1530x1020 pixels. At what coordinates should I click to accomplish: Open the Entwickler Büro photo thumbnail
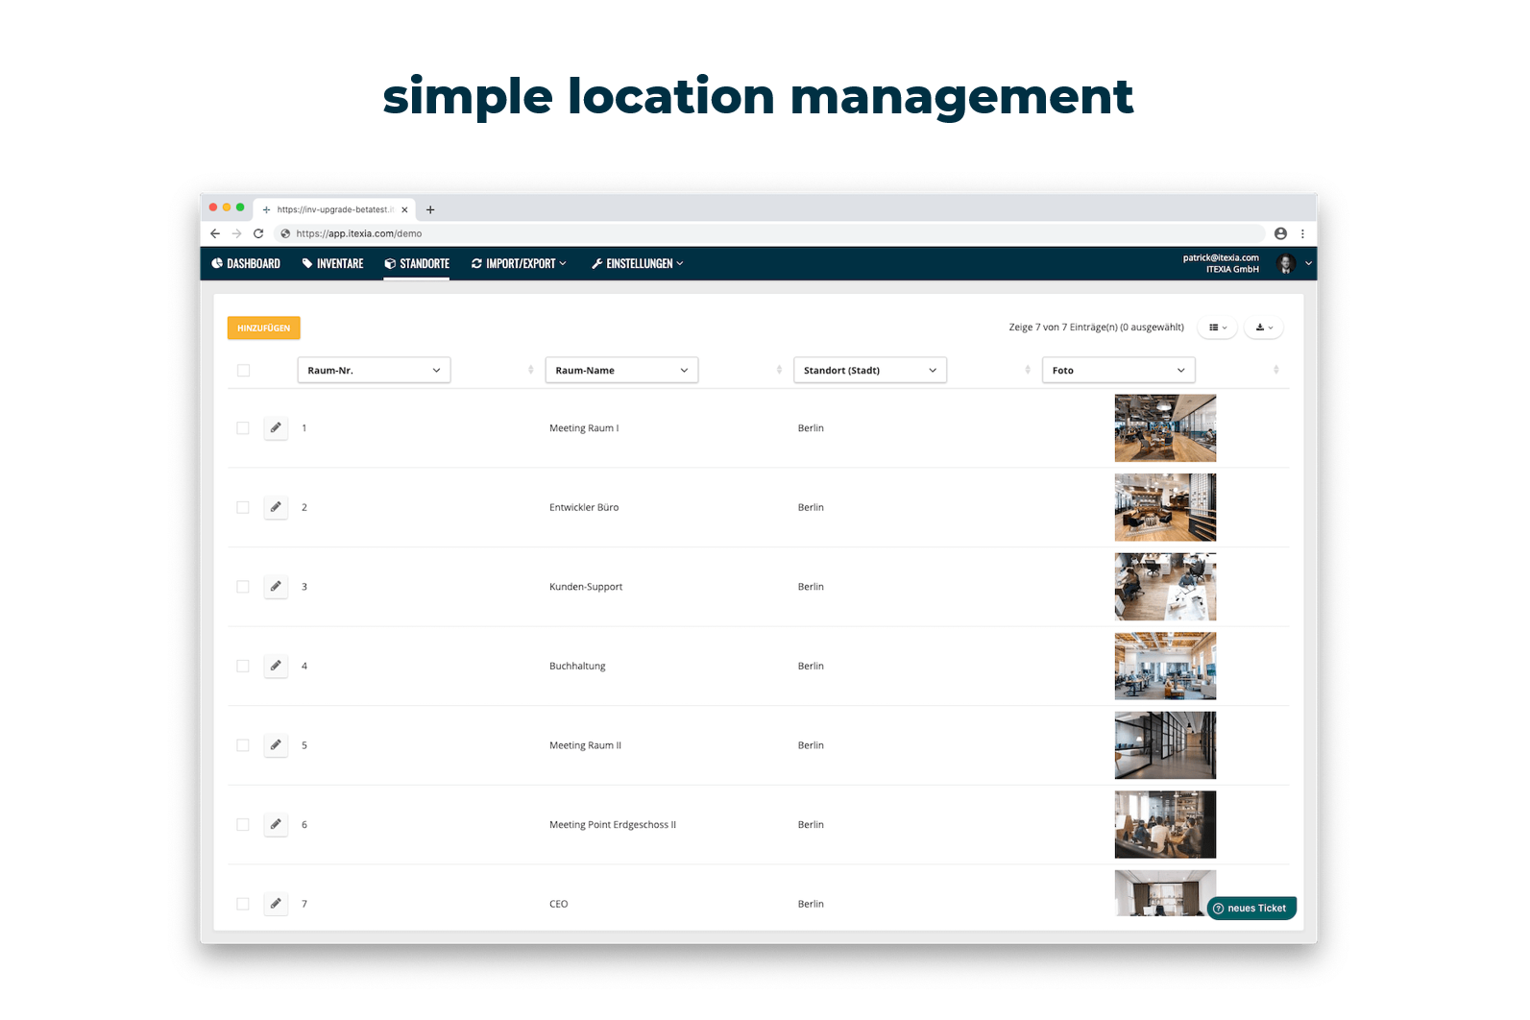coord(1165,507)
